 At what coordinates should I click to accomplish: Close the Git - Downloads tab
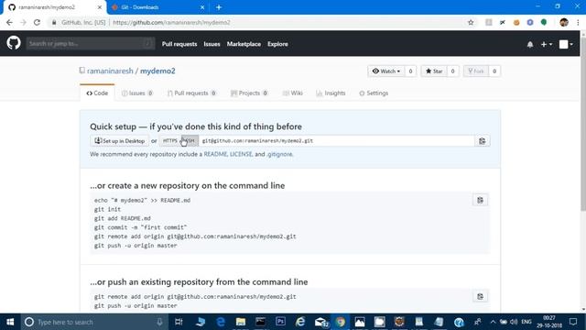[202, 7]
